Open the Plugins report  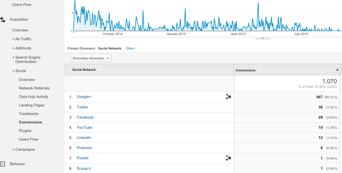coord(25,131)
